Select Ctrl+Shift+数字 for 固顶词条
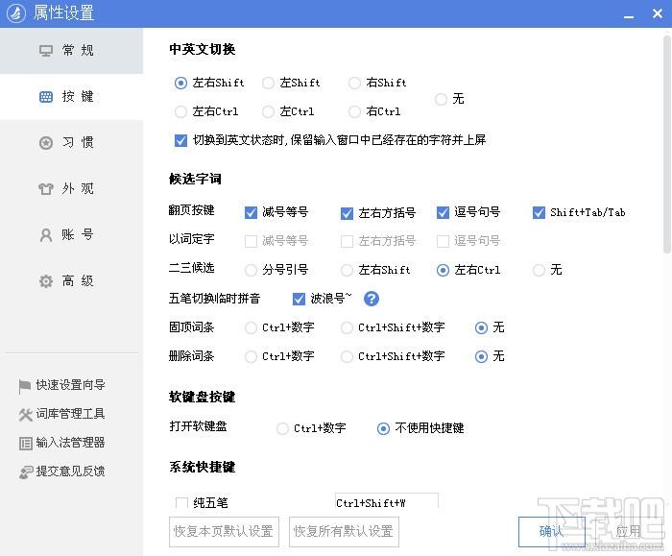 tap(347, 328)
